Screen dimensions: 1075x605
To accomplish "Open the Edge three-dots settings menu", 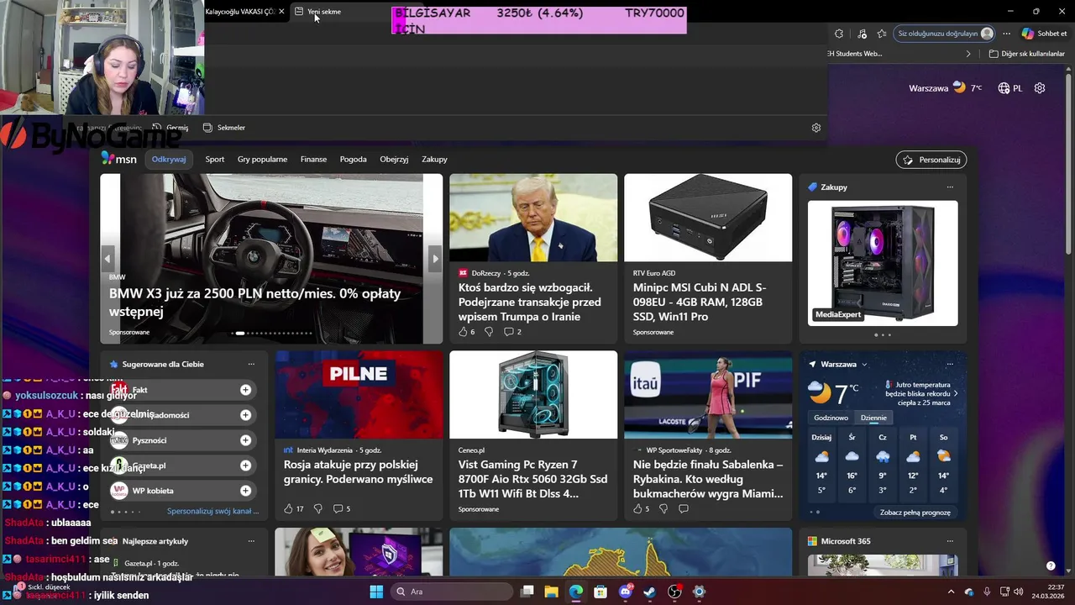I will (x=1007, y=34).
